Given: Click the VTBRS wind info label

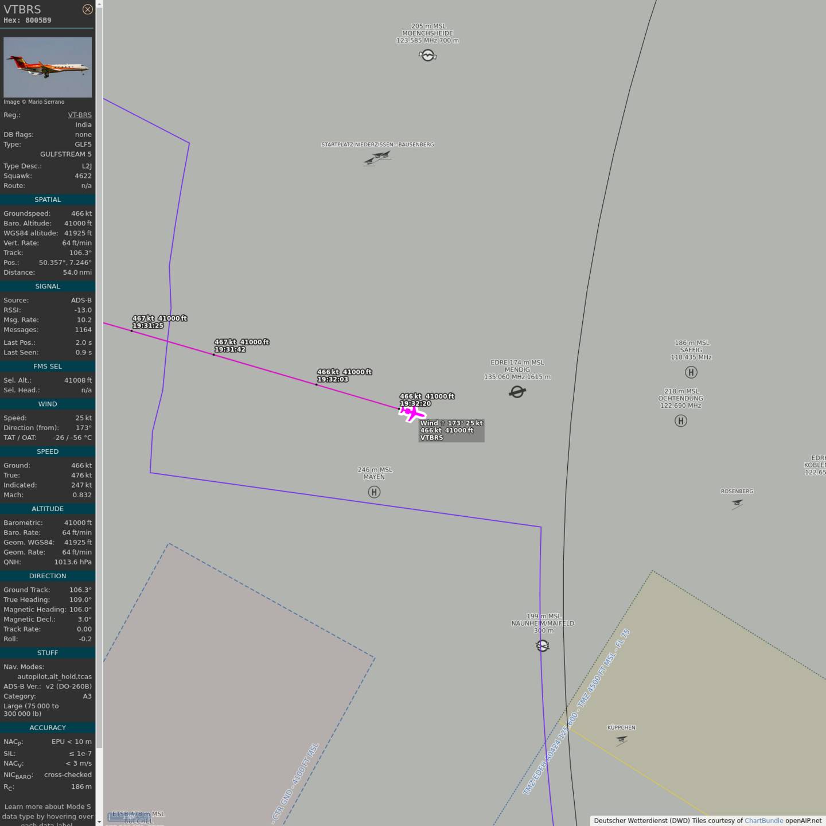Looking at the screenshot, I should 451,430.
